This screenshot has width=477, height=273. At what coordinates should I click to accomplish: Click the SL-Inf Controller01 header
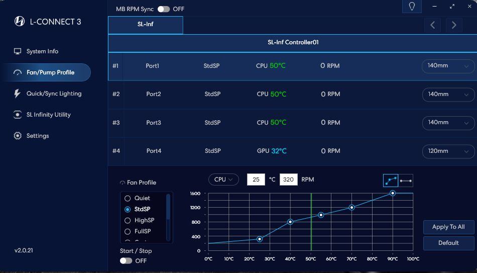coord(293,43)
